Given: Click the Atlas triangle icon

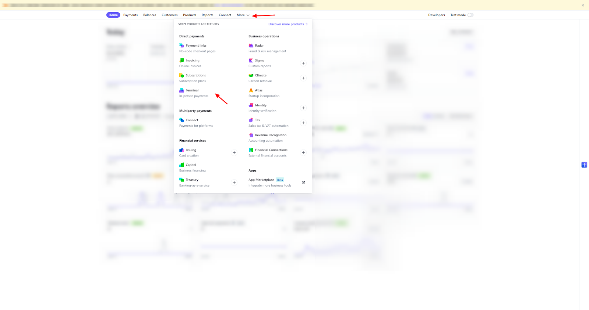Looking at the screenshot, I should coord(251,90).
